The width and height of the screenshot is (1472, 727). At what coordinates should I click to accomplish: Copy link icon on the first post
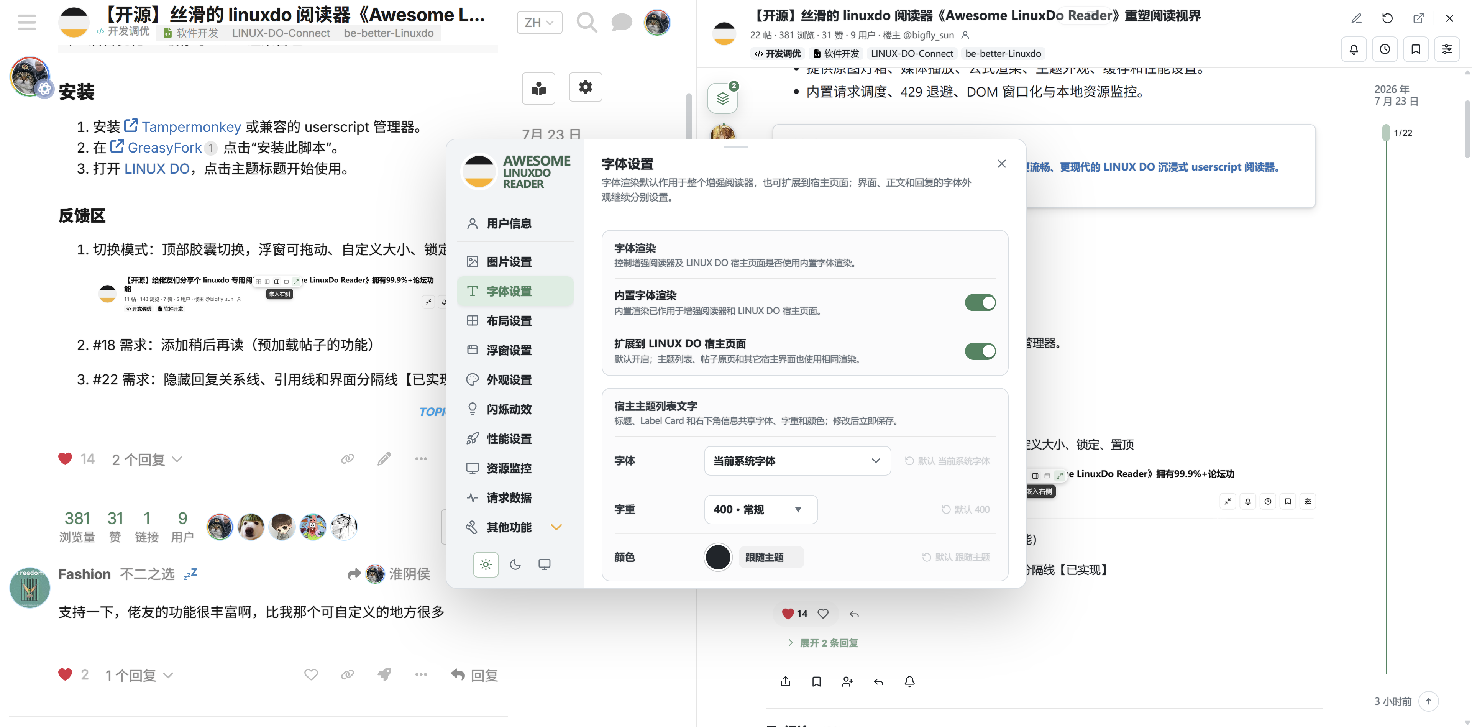[x=348, y=459]
